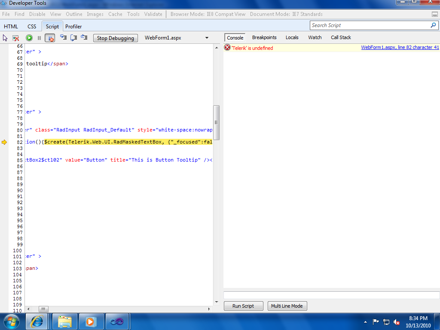440x330 pixels.
Task: Open WebForm1.aspx line 82 character 41 link
Action: click(400, 47)
